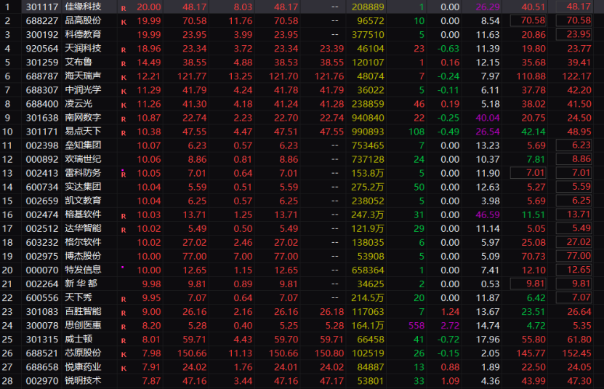Click the K marker beside 芯原股份
Screen dimensions: 604x389
pos(123,353)
